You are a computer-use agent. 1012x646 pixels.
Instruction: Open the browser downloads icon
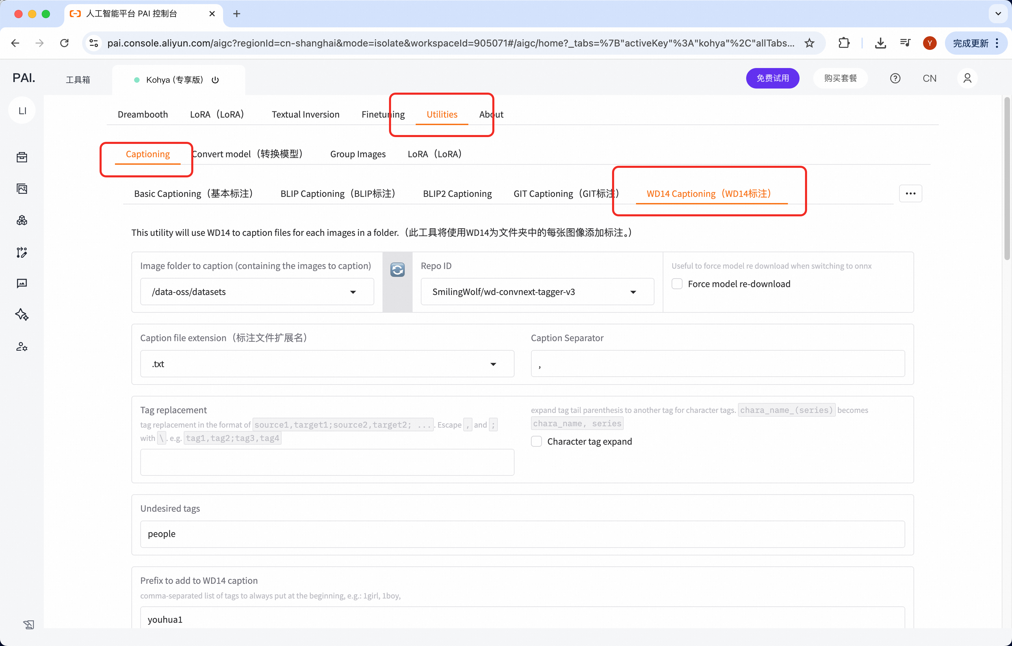click(880, 43)
